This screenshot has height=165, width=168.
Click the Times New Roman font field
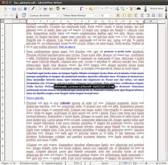78,15
